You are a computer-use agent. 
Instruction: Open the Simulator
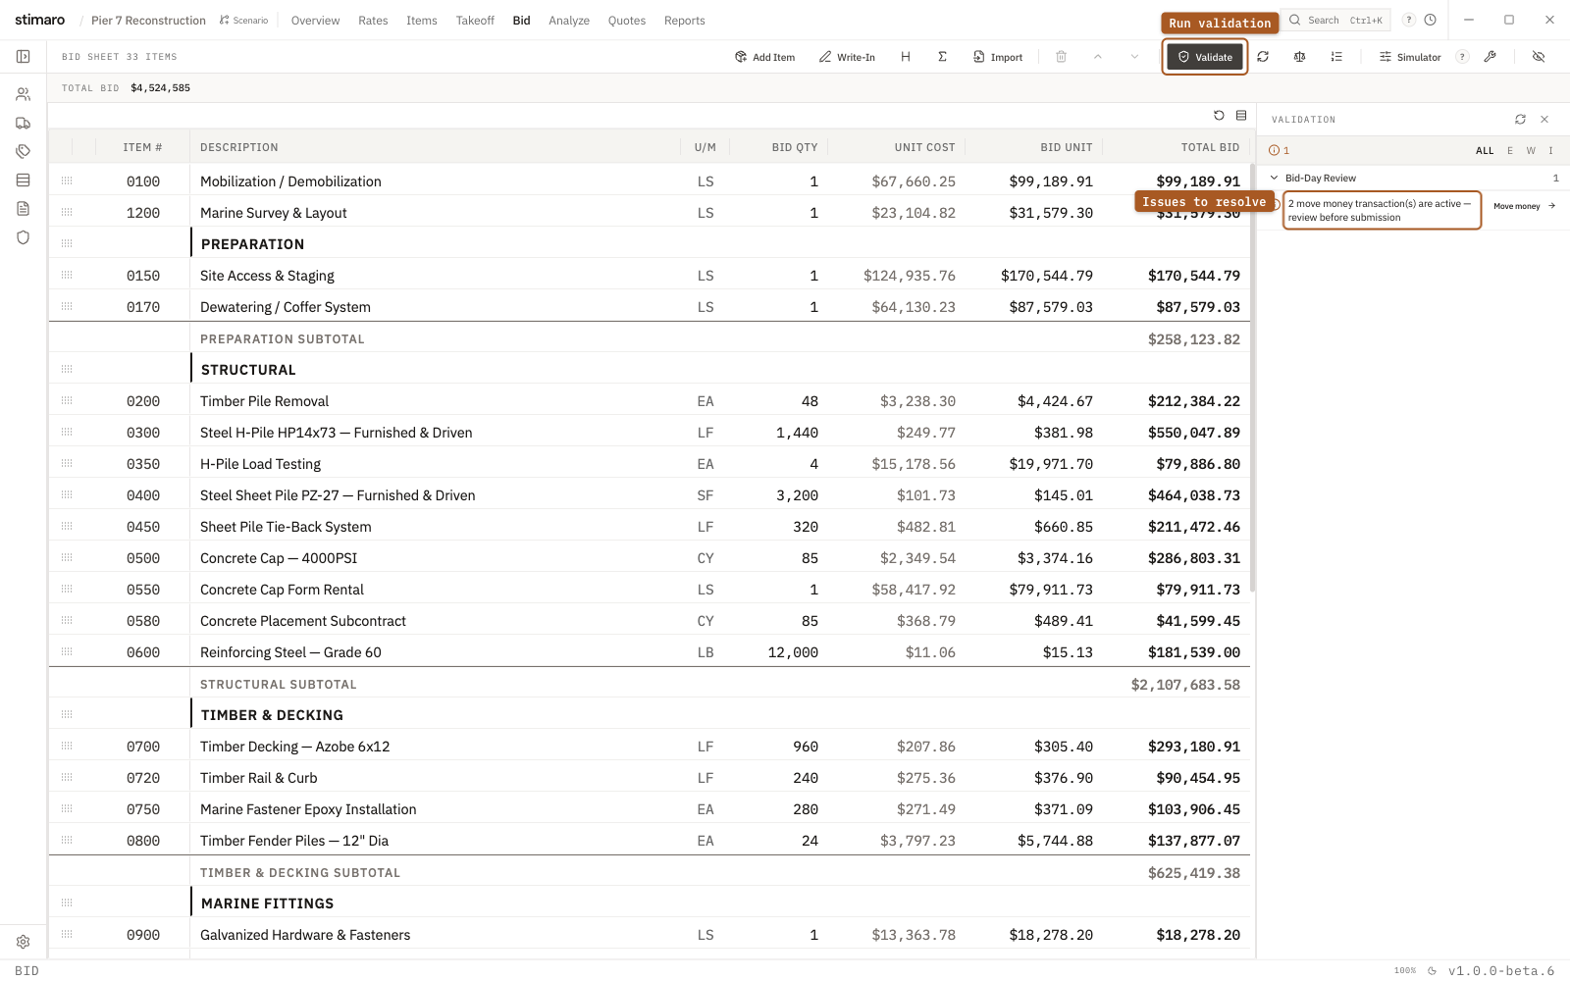tap(1410, 57)
